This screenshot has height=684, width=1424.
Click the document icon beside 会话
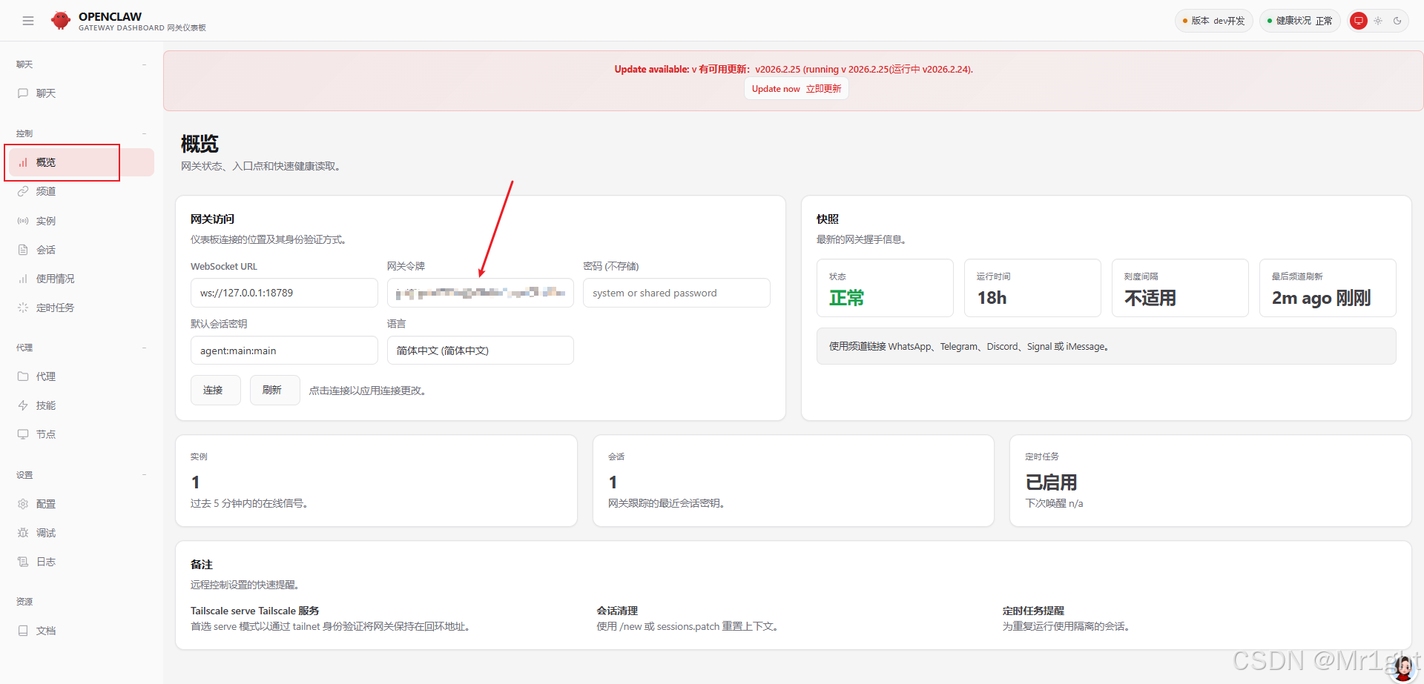click(23, 250)
